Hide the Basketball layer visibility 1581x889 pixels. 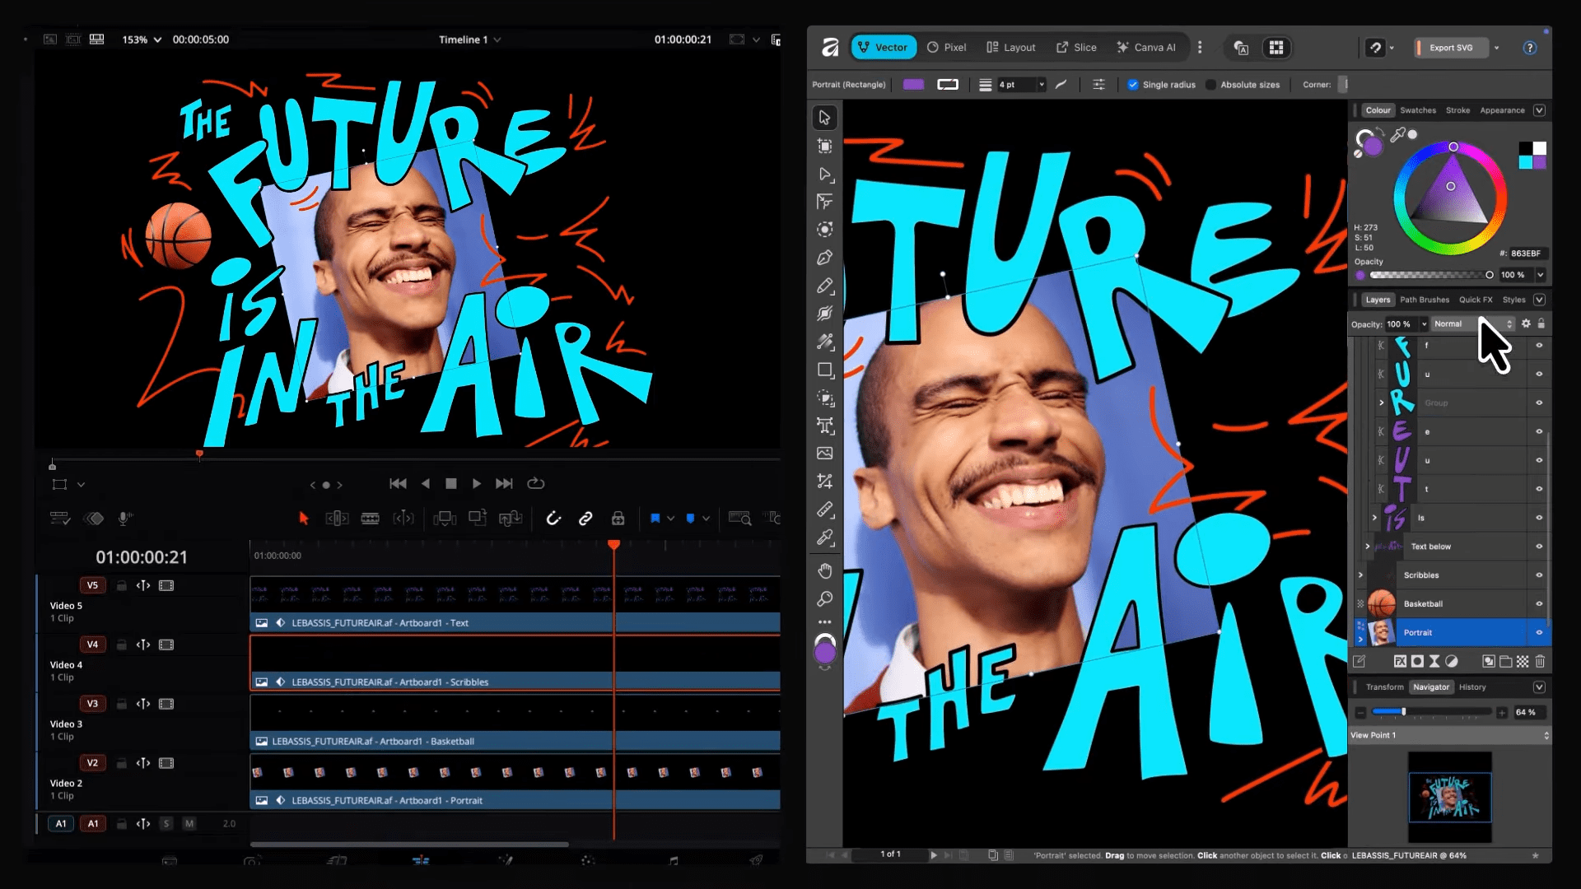pos(1538,604)
